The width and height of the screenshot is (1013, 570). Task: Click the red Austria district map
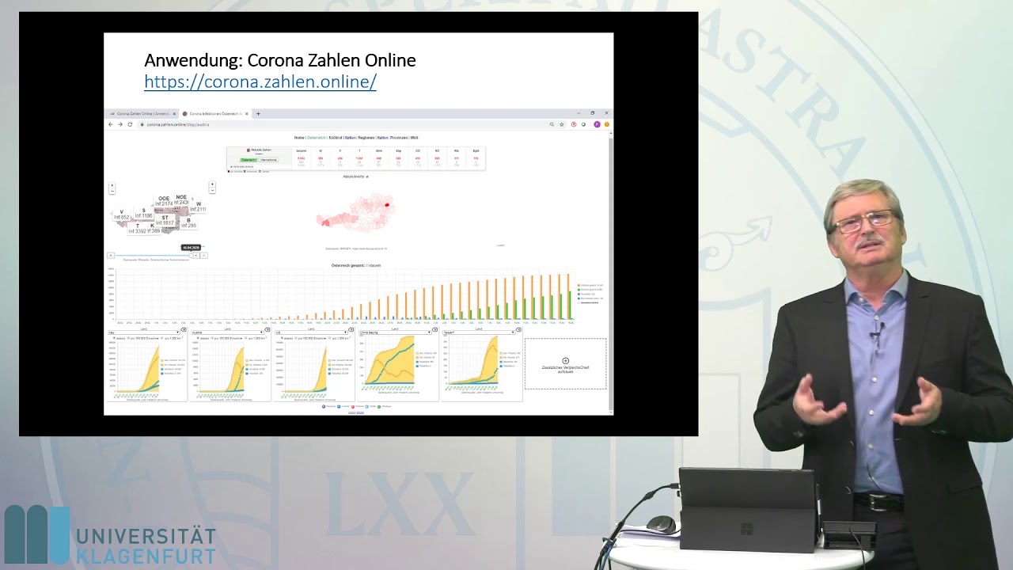pos(354,212)
